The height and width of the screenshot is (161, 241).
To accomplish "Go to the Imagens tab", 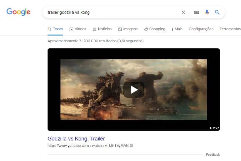I will (x=128, y=29).
